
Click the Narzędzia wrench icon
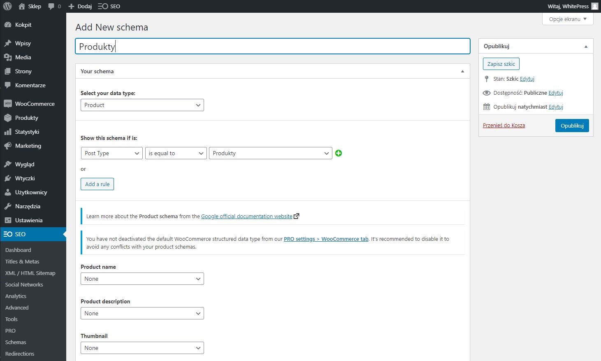(x=8, y=206)
